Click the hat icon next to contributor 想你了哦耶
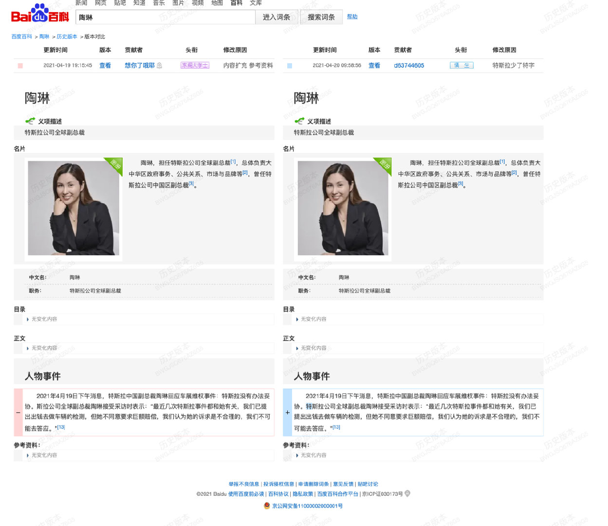 pyautogui.click(x=161, y=65)
